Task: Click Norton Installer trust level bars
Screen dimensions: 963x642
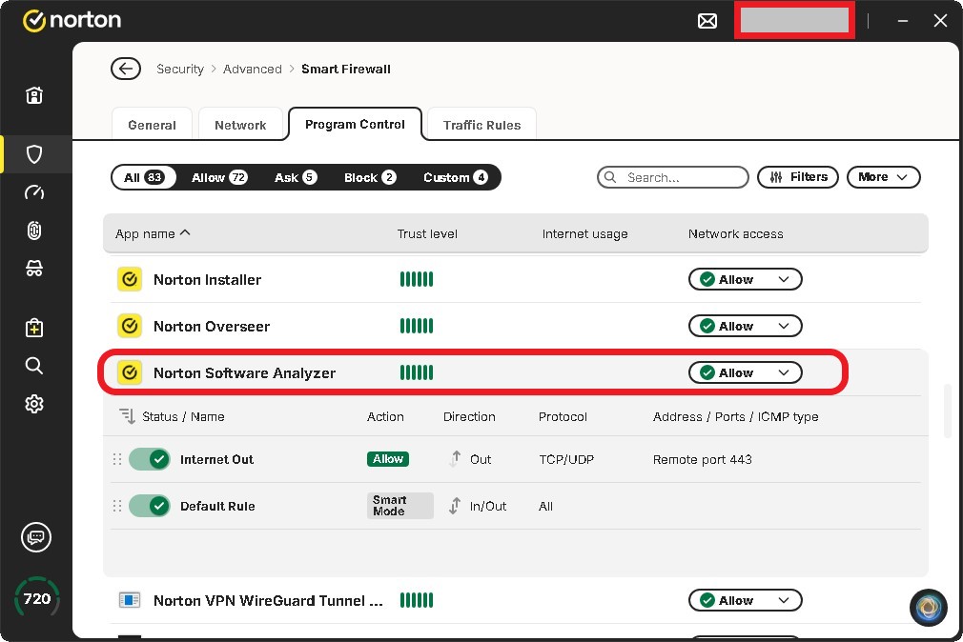Action: (417, 279)
